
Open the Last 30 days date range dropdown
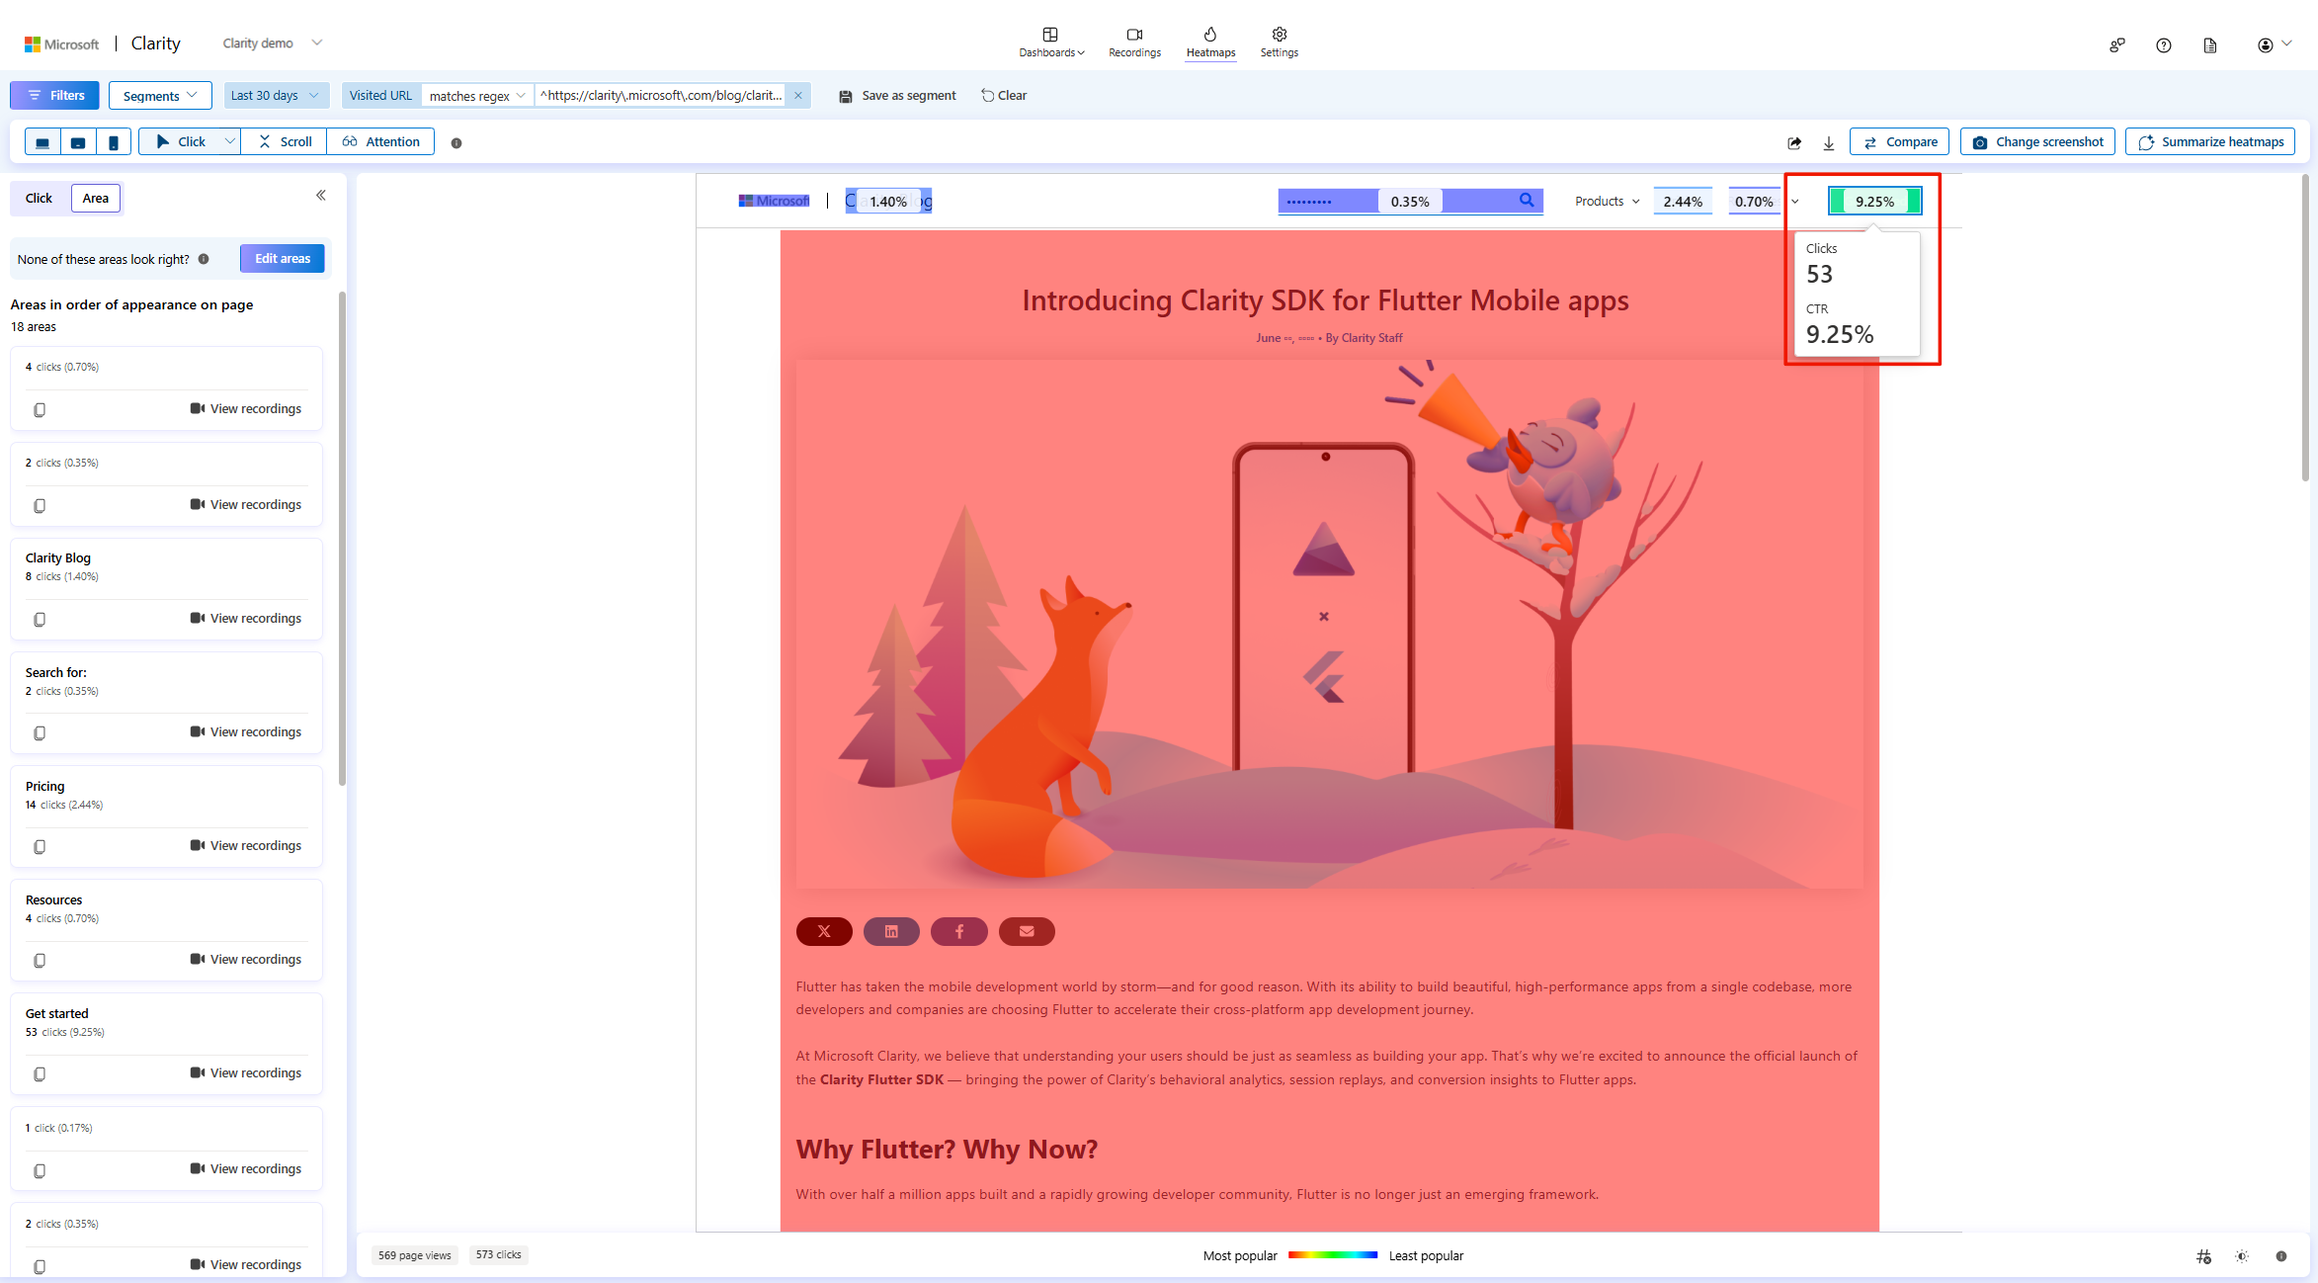point(276,96)
